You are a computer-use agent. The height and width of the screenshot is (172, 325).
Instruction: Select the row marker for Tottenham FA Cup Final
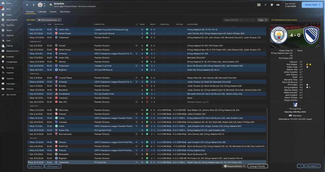[x=29, y=162]
